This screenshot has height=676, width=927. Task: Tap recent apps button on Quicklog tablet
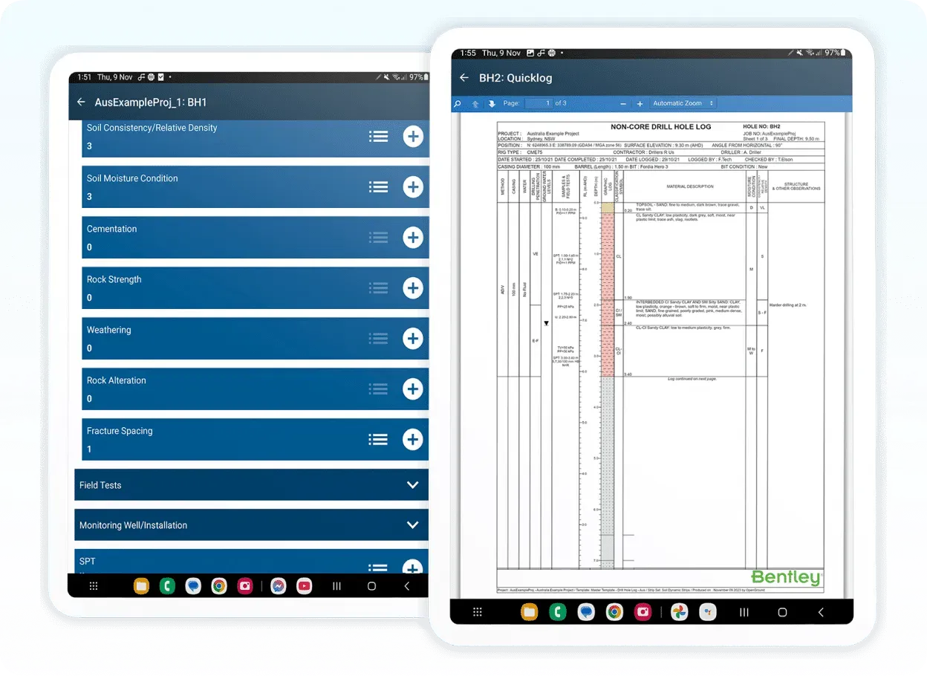(x=744, y=612)
